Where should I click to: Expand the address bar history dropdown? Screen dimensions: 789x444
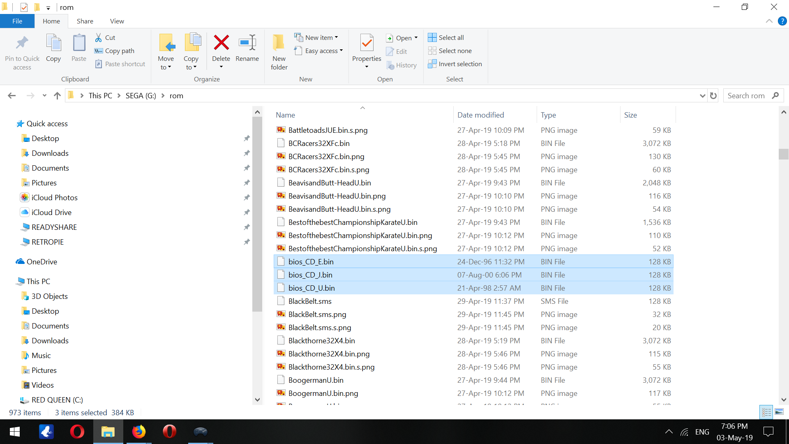tap(702, 96)
